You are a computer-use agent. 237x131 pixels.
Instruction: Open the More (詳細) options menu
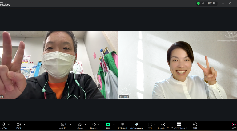[x=195, y=125]
